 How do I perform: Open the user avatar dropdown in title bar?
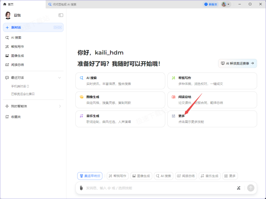(x=226, y=4)
